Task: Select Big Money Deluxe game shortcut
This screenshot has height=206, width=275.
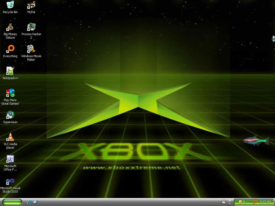Action: (10, 31)
